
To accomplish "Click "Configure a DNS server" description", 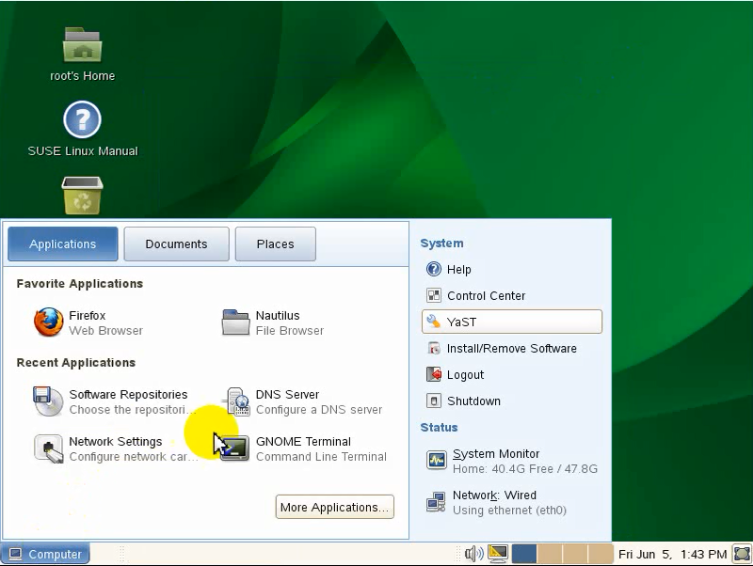I will point(319,410).
